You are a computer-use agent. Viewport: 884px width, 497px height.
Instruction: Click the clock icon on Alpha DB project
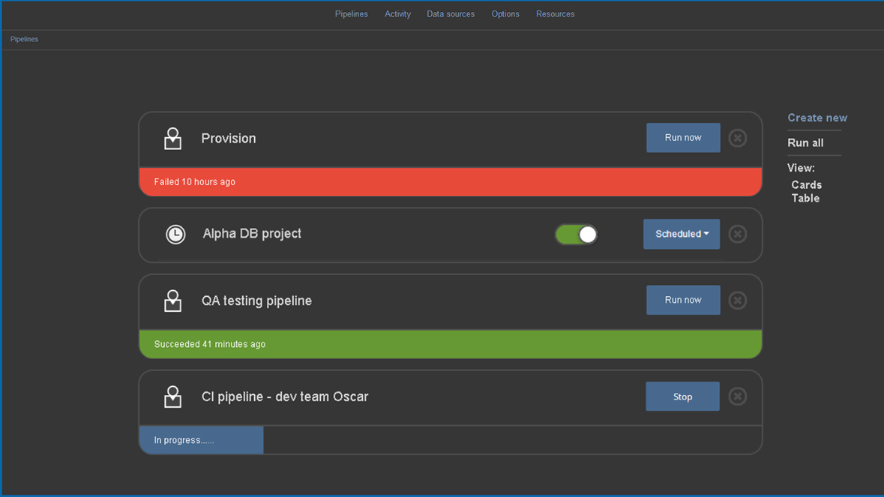click(x=175, y=234)
